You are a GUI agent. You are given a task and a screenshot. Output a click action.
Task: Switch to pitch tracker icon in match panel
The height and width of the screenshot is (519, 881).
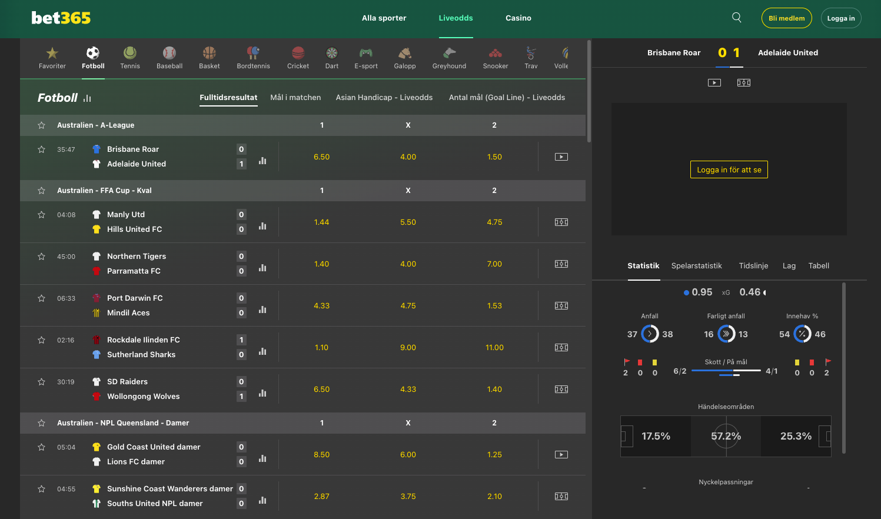point(744,82)
